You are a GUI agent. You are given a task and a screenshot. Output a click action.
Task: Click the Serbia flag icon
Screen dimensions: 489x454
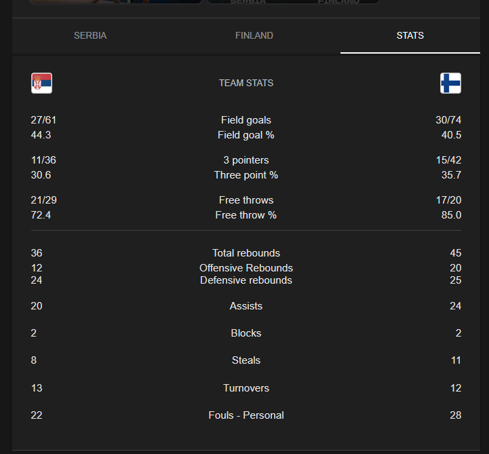[x=41, y=83]
